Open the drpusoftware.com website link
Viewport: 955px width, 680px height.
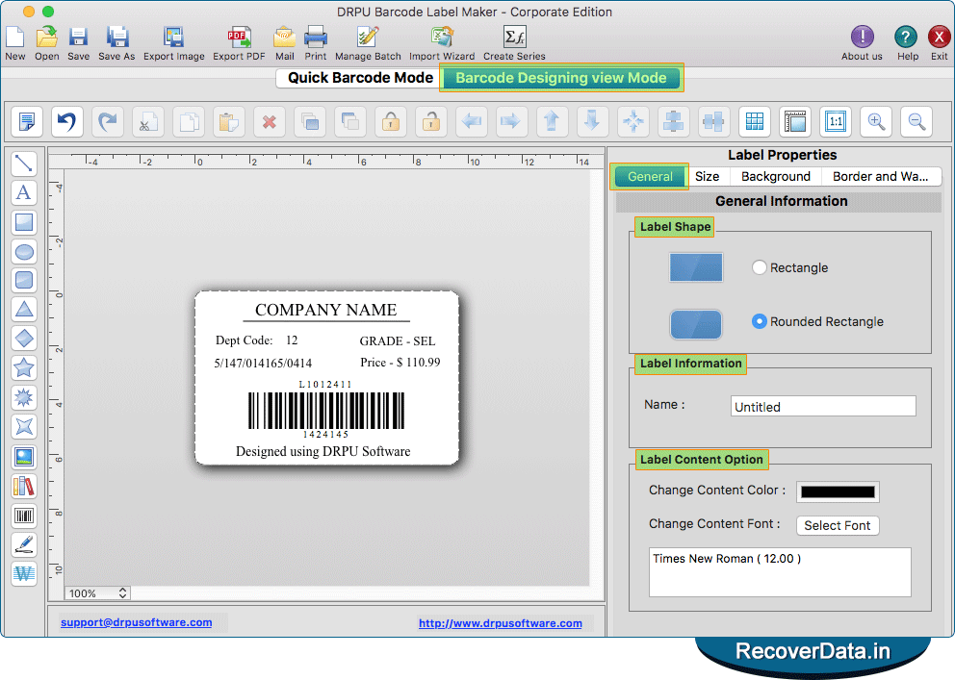tap(500, 623)
